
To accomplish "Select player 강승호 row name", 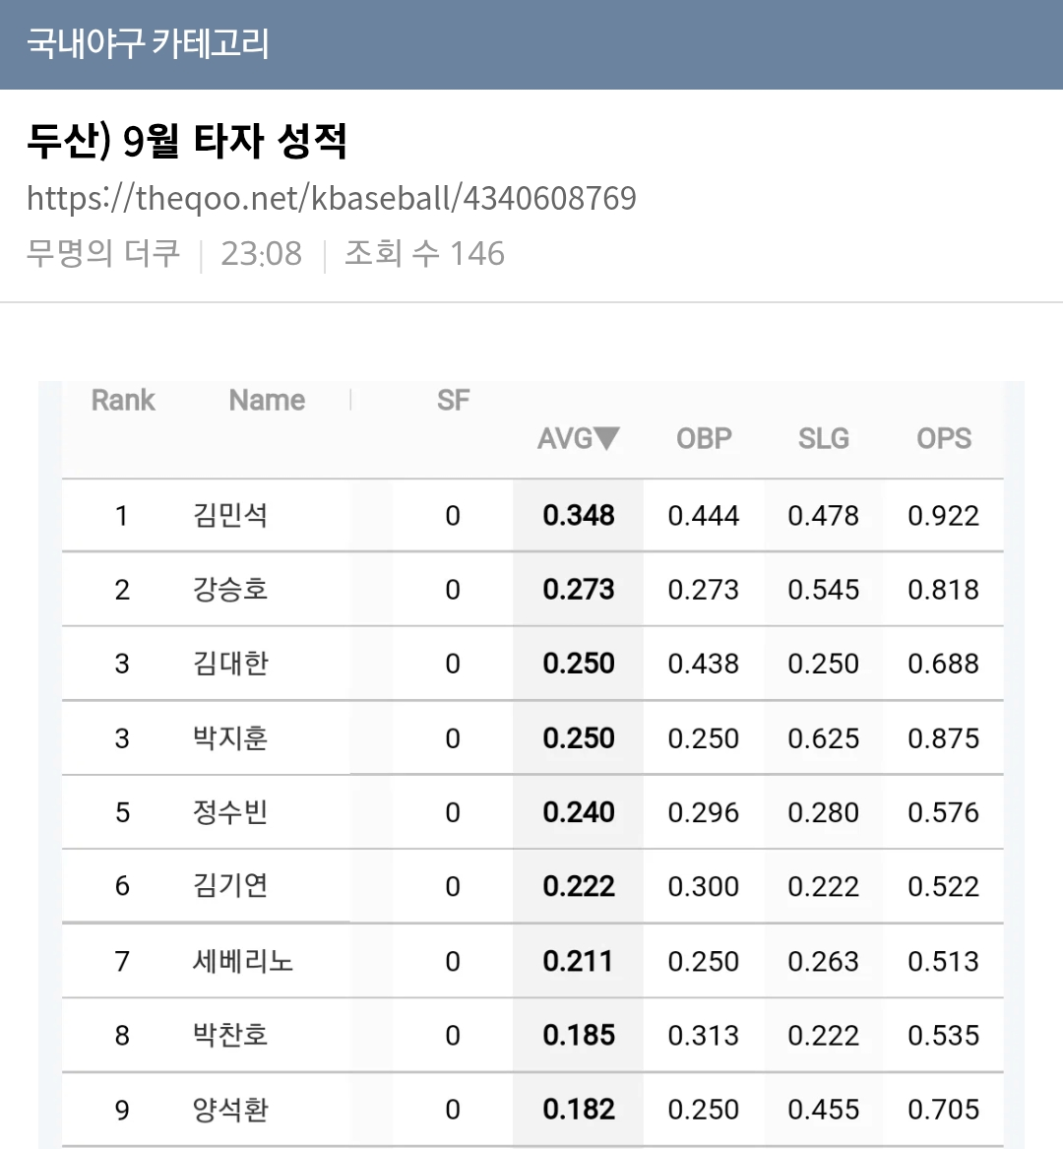I will (230, 589).
